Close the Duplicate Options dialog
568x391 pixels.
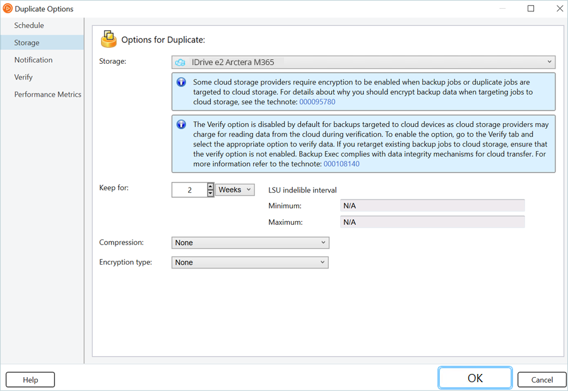(x=560, y=8)
